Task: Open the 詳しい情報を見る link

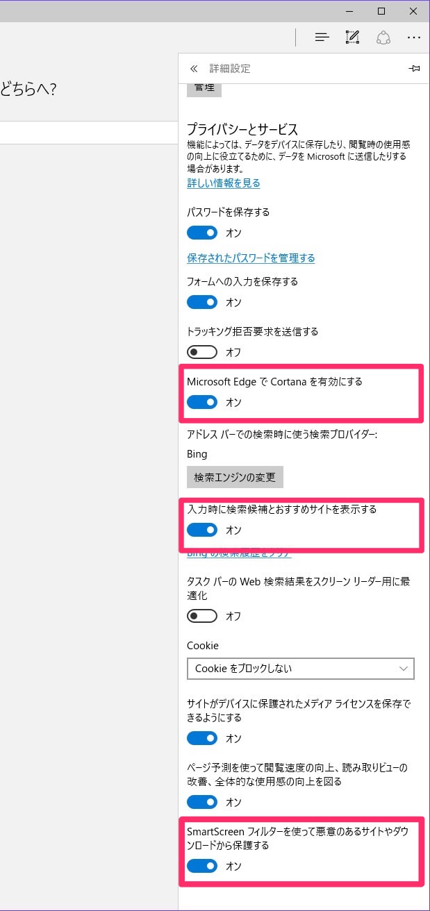Action: click(224, 183)
